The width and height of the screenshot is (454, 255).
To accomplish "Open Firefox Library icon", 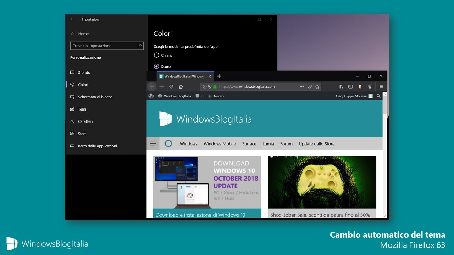I will 341,86.
